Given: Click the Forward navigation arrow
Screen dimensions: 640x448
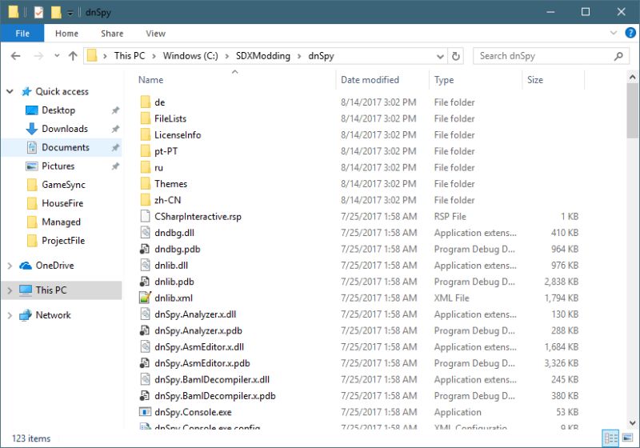Looking at the screenshot, I should point(38,56).
